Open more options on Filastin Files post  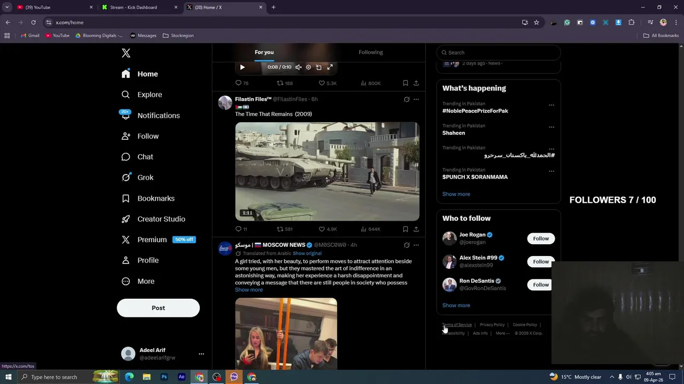tap(416, 99)
